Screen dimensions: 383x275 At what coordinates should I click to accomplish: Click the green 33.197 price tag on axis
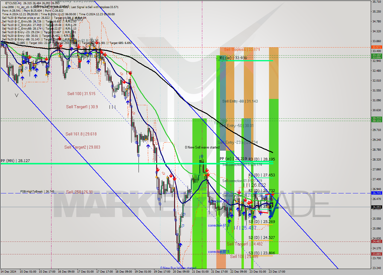pos(376,55)
